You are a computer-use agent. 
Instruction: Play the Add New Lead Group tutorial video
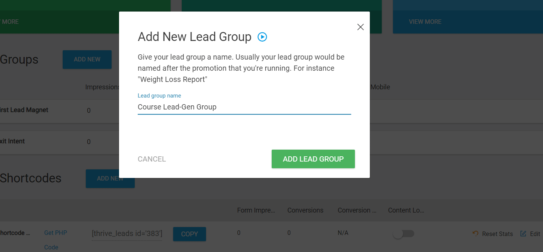click(262, 37)
